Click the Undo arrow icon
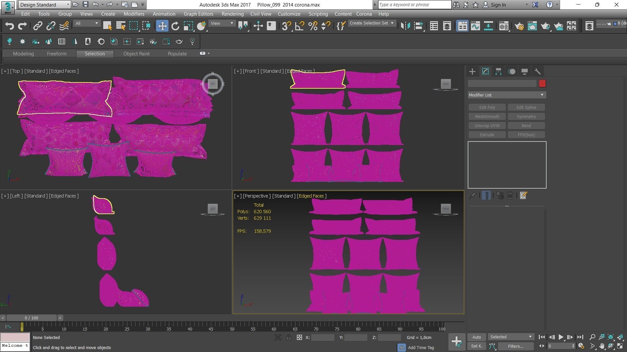 pos(9,26)
